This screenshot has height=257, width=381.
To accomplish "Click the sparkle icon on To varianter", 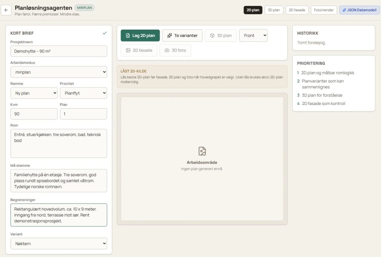I will click(170, 35).
